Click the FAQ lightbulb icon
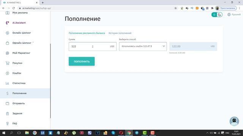 (x=7, y=124)
